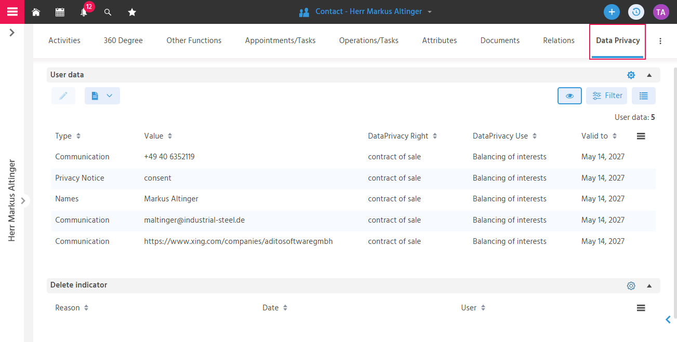Open notifications bell with 12 badge
This screenshot has width=677, height=342.
click(84, 12)
